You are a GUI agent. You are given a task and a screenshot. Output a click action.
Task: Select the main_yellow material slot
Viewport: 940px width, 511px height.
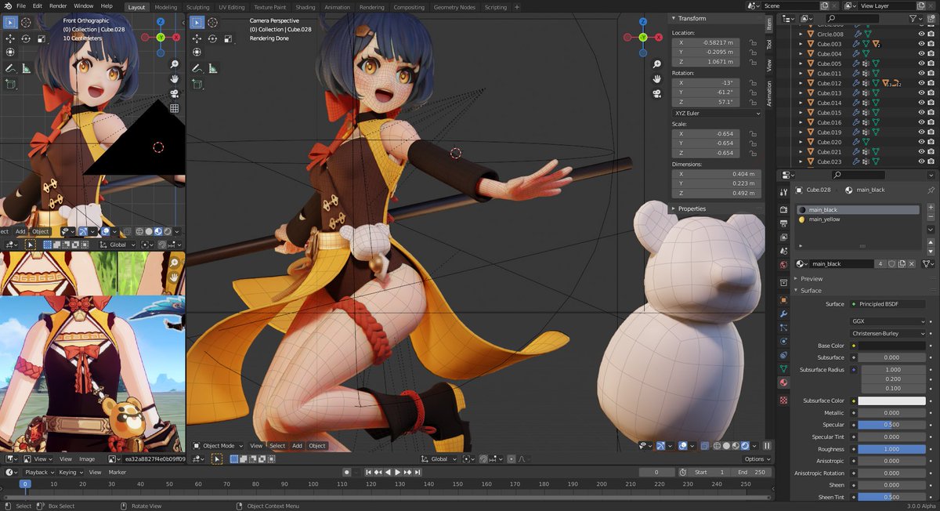[858, 219]
